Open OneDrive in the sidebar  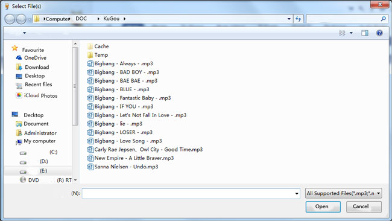35,58
